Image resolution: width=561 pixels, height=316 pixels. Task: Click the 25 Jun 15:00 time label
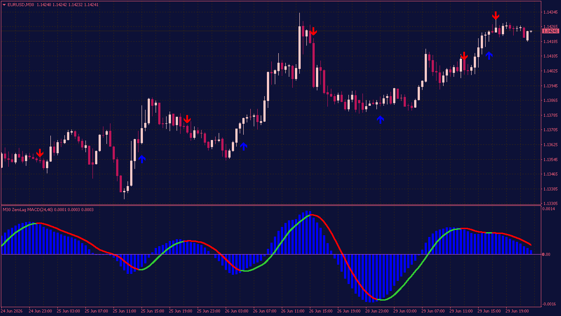[153, 311]
